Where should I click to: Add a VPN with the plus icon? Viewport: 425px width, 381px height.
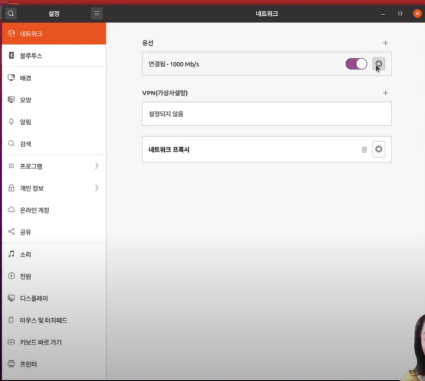(x=385, y=93)
